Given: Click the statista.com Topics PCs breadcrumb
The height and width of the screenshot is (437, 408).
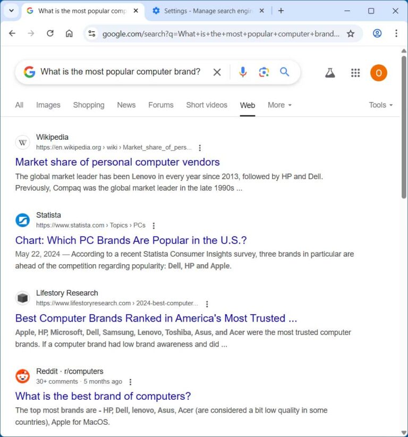Looking at the screenshot, I should pyautogui.click(x=91, y=225).
